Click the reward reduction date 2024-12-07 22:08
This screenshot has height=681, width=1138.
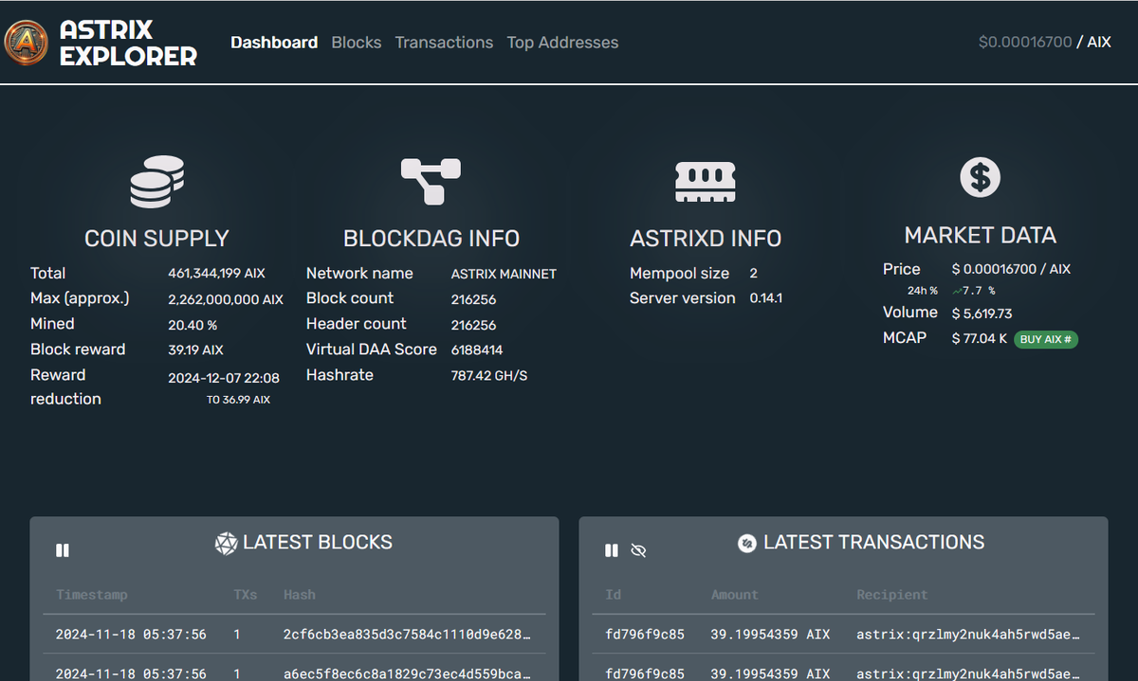pos(224,378)
